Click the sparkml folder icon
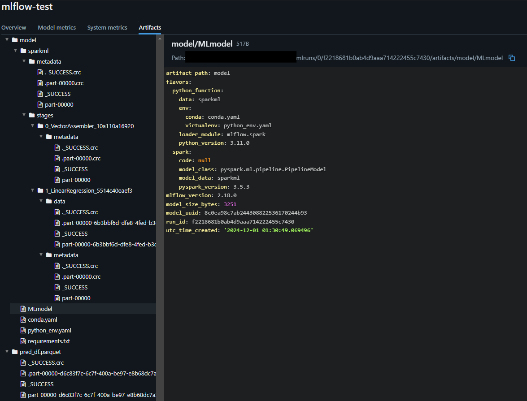 click(x=23, y=51)
